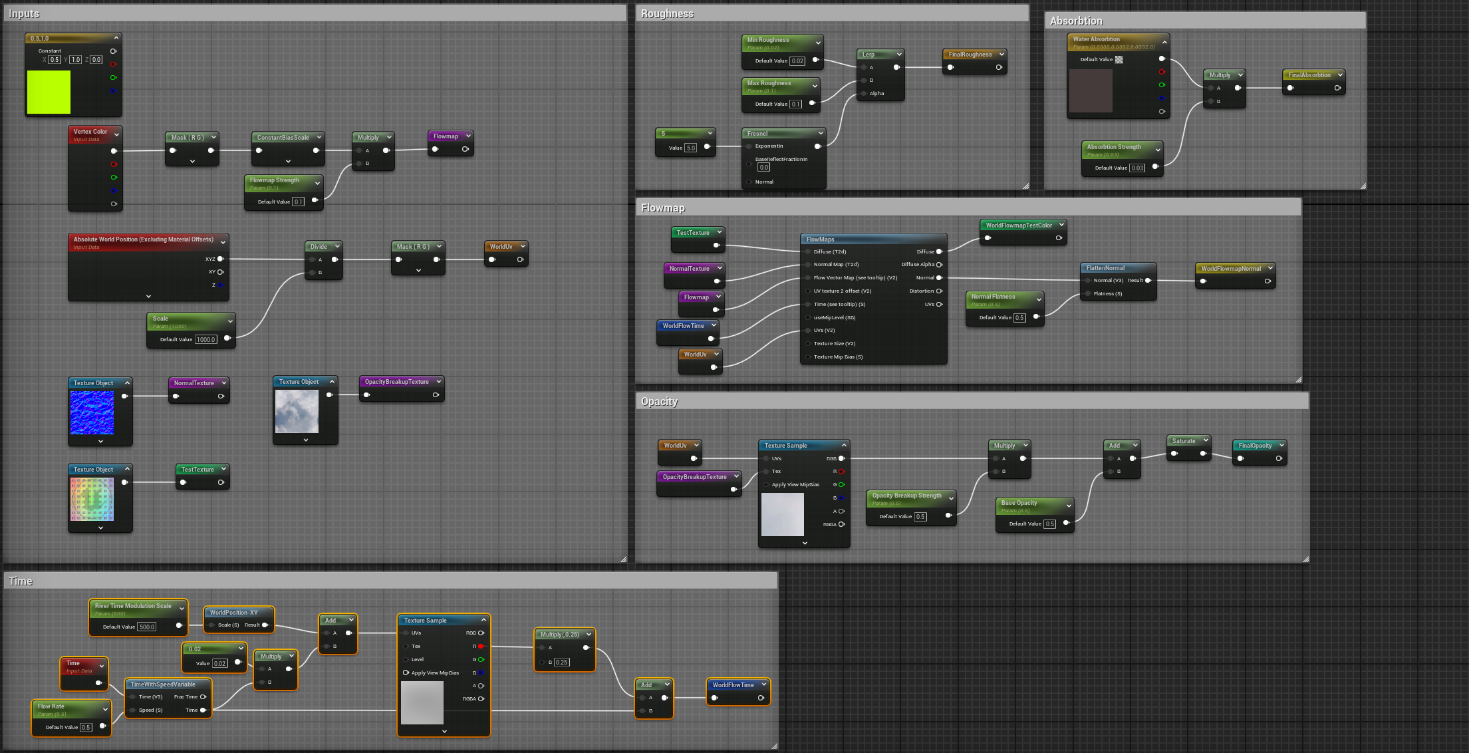This screenshot has height=753, width=1469.
Task: Expand the chevron under the Opacity Texture Sample preview
Action: click(805, 543)
